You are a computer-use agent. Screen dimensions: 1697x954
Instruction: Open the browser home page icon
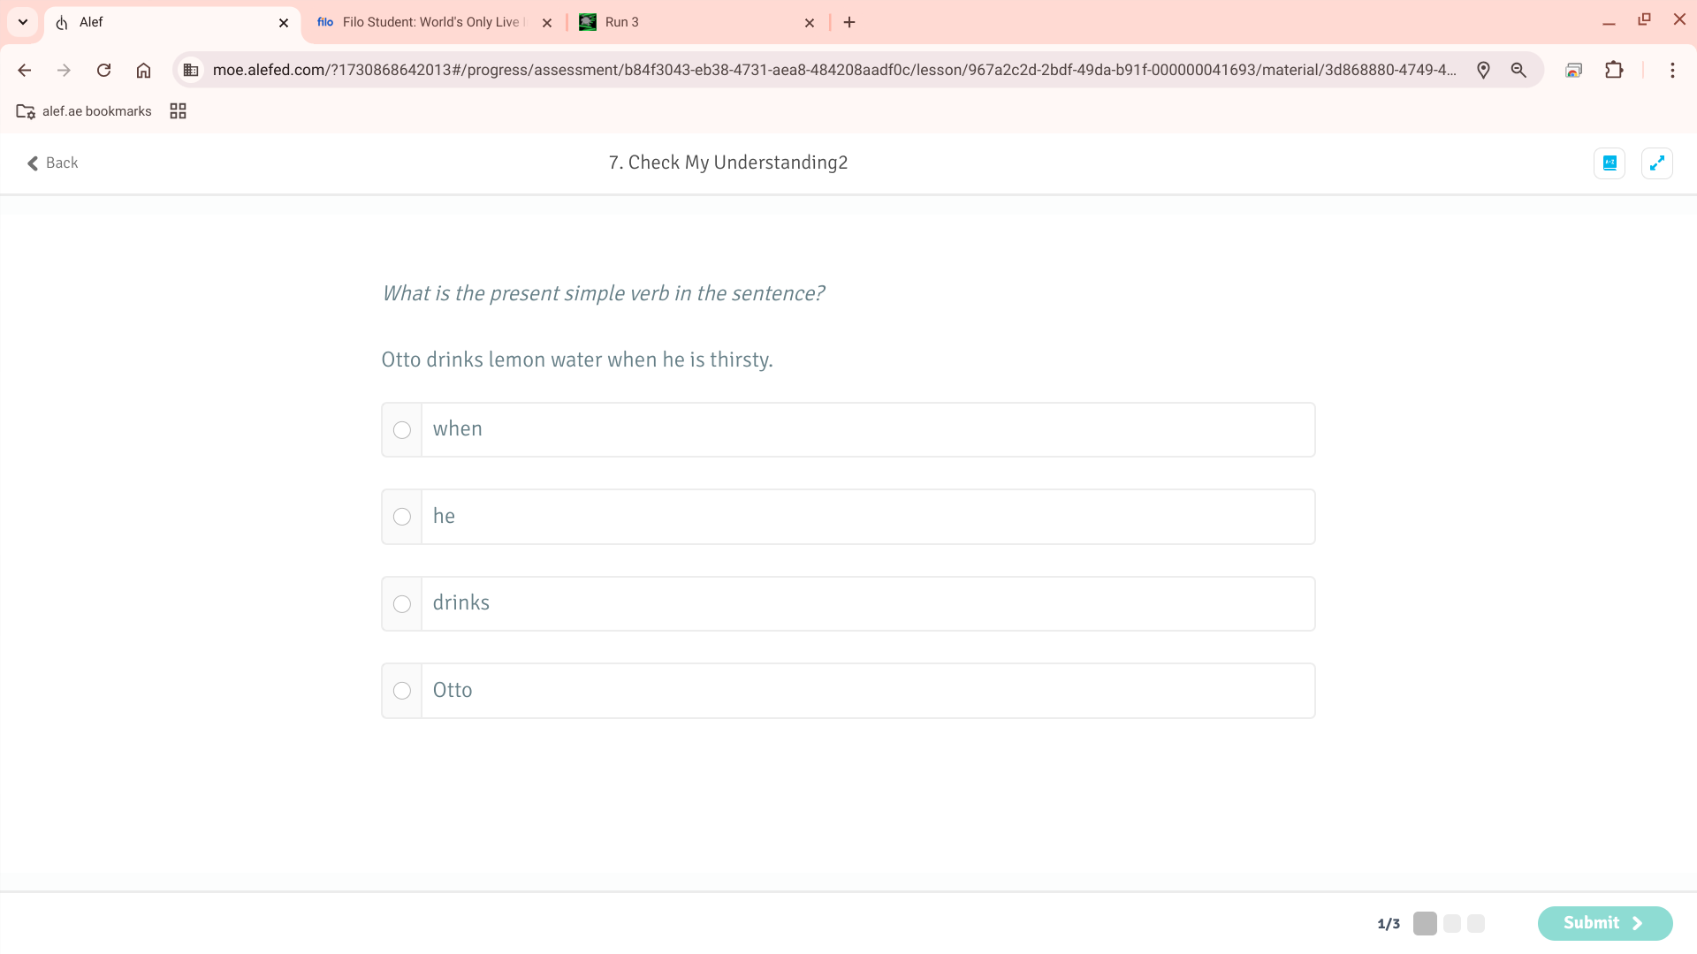coord(143,70)
